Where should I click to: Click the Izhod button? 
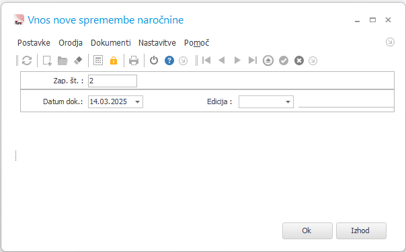click(x=361, y=230)
